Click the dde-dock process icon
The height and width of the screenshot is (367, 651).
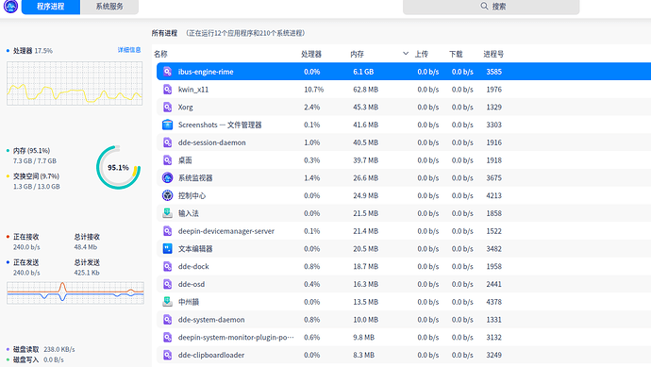point(167,267)
